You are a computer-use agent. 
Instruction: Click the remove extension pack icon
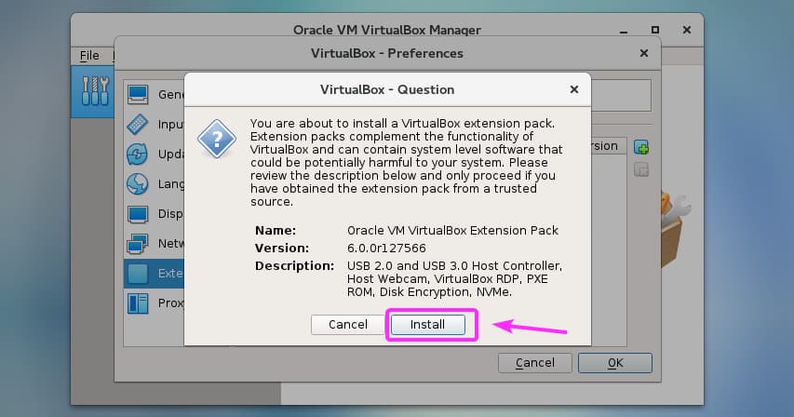click(x=640, y=169)
